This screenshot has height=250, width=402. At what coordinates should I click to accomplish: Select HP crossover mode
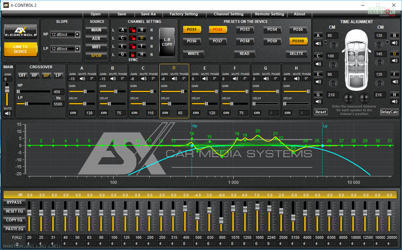[34, 75]
